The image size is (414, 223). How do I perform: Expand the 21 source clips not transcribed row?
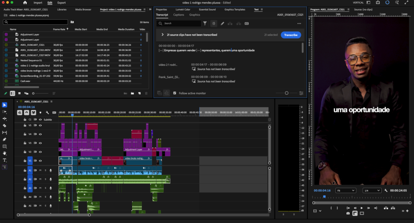(x=162, y=35)
